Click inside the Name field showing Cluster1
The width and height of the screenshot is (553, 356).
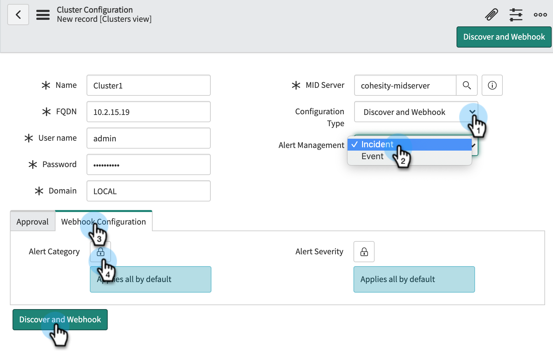coord(148,85)
